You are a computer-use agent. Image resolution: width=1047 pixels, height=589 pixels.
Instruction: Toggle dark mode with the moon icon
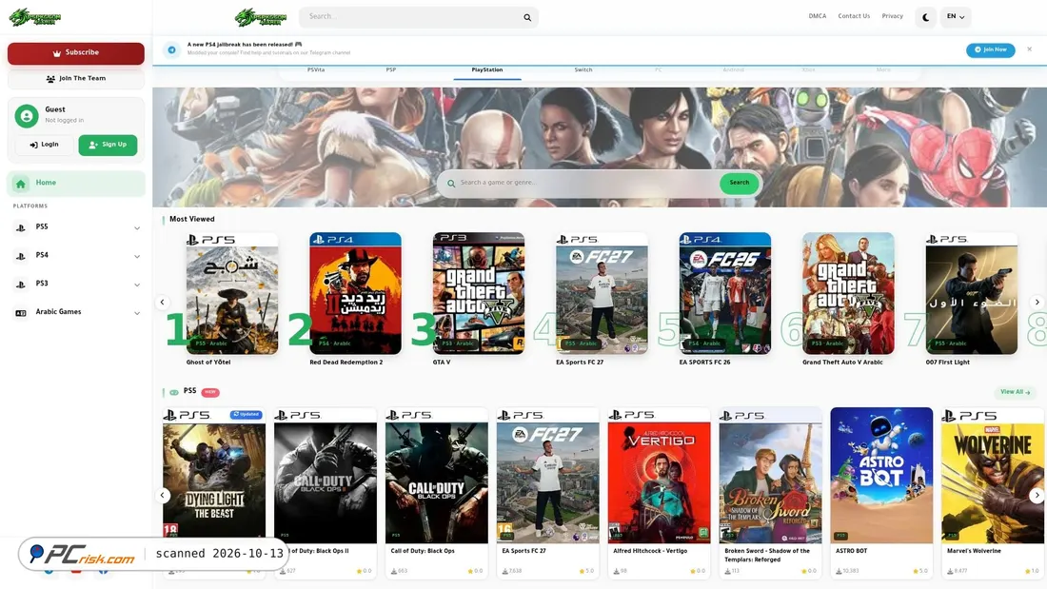tap(925, 17)
